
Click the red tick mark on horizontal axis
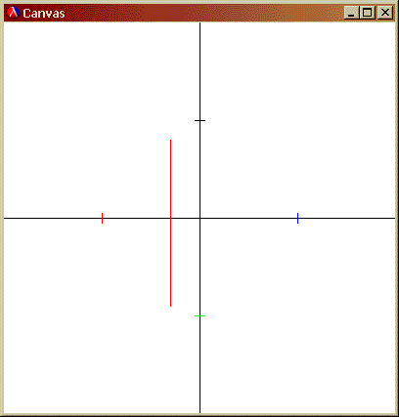pos(103,218)
